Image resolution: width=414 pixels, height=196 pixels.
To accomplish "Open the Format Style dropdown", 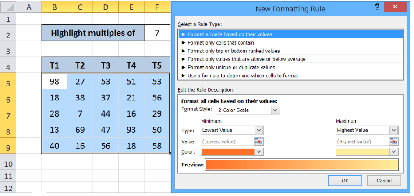I will pos(275,110).
